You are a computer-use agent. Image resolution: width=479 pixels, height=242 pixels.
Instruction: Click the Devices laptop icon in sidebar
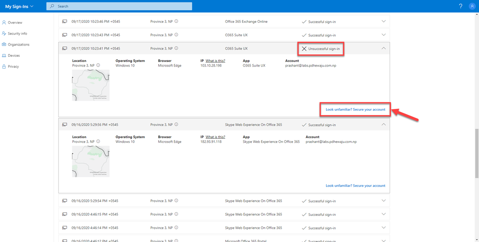(x=4, y=55)
